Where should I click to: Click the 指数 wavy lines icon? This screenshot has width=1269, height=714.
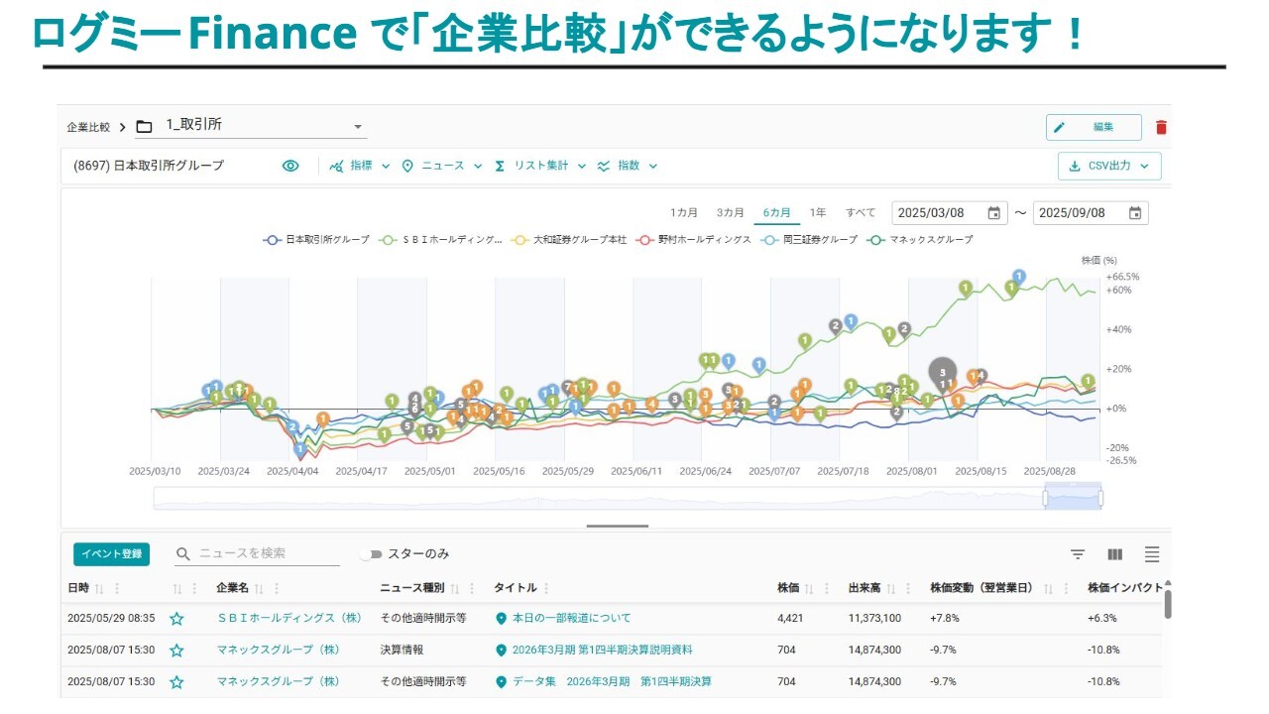(603, 166)
